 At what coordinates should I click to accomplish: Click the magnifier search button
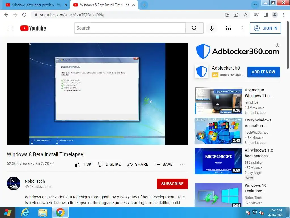tap(194, 28)
